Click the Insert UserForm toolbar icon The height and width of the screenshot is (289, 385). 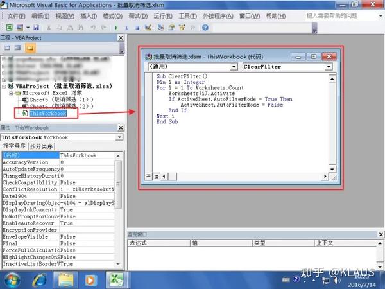coord(20,27)
